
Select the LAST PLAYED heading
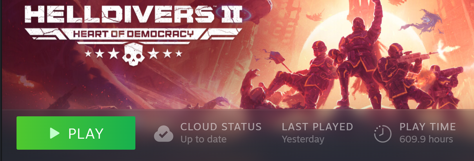pos(317,127)
